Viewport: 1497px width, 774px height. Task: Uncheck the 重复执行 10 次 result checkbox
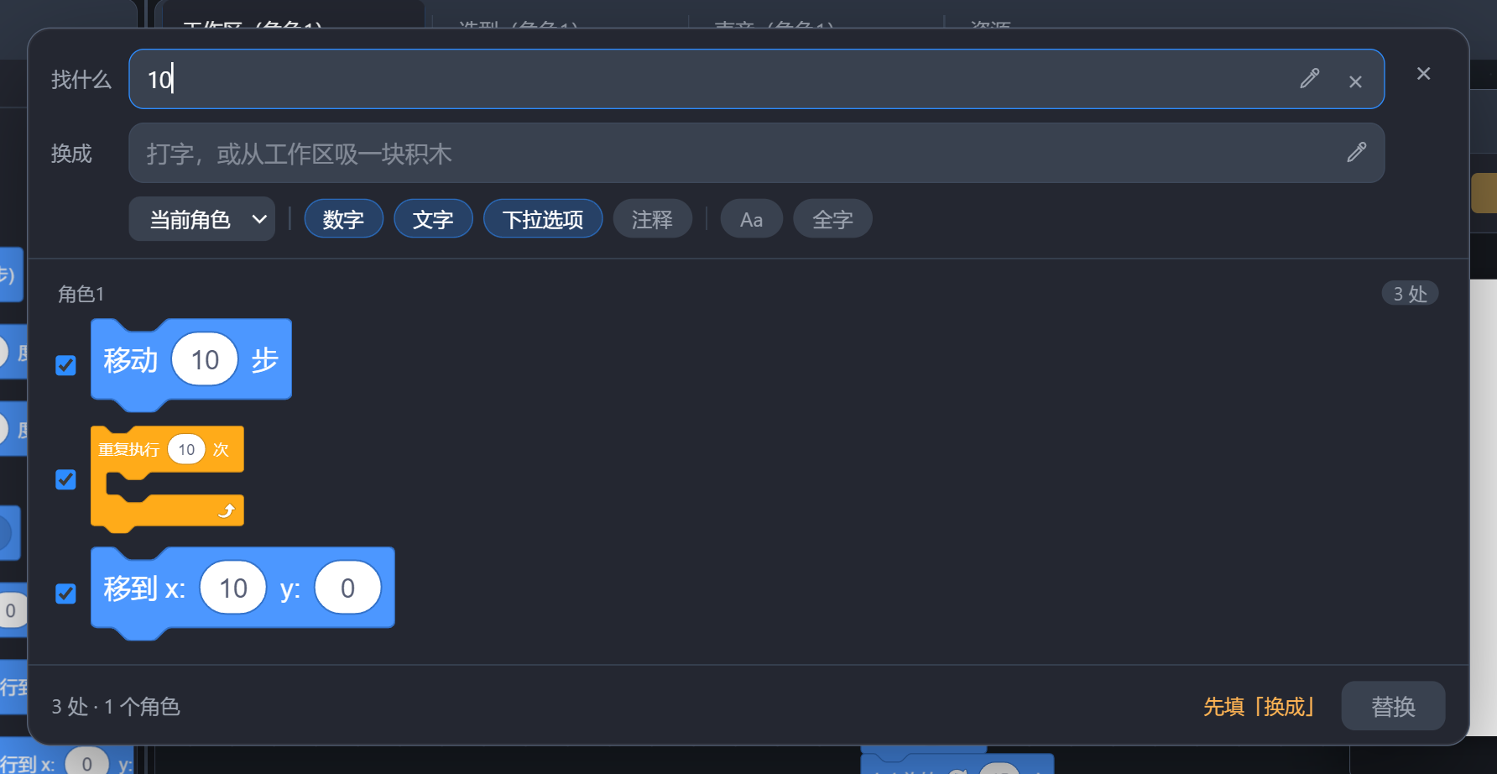(x=65, y=479)
